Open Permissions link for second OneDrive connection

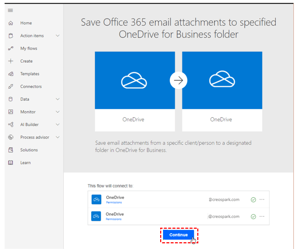114,219
